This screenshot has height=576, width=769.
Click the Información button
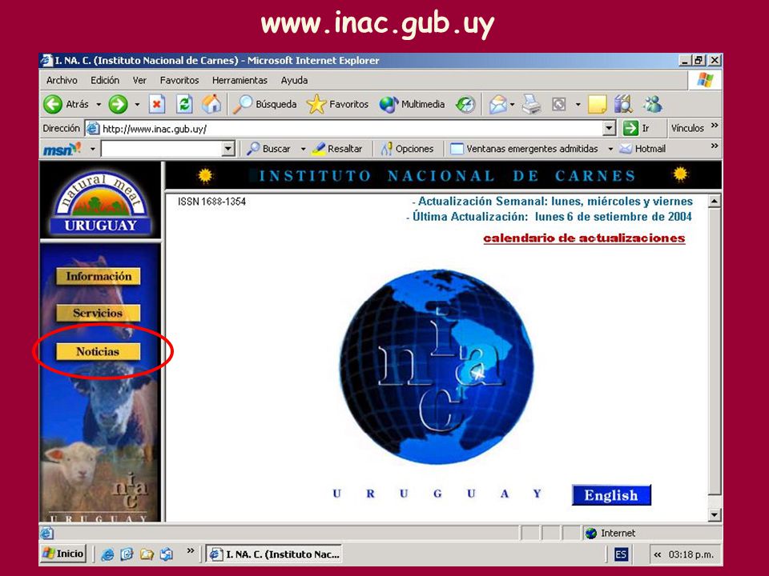coord(98,276)
